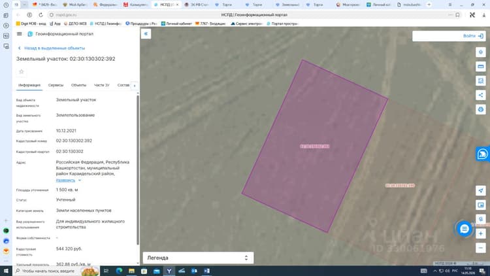This screenshot has height=276, width=490.
Task: Switch to the Земельный browser tab
Action: pyautogui.click(x=288, y=5)
